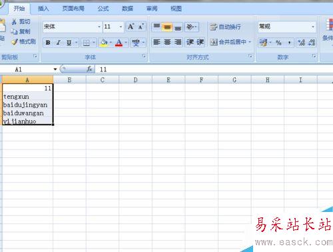Increase font size with large A
The height and width of the screenshot is (252, 333).
[131, 27]
